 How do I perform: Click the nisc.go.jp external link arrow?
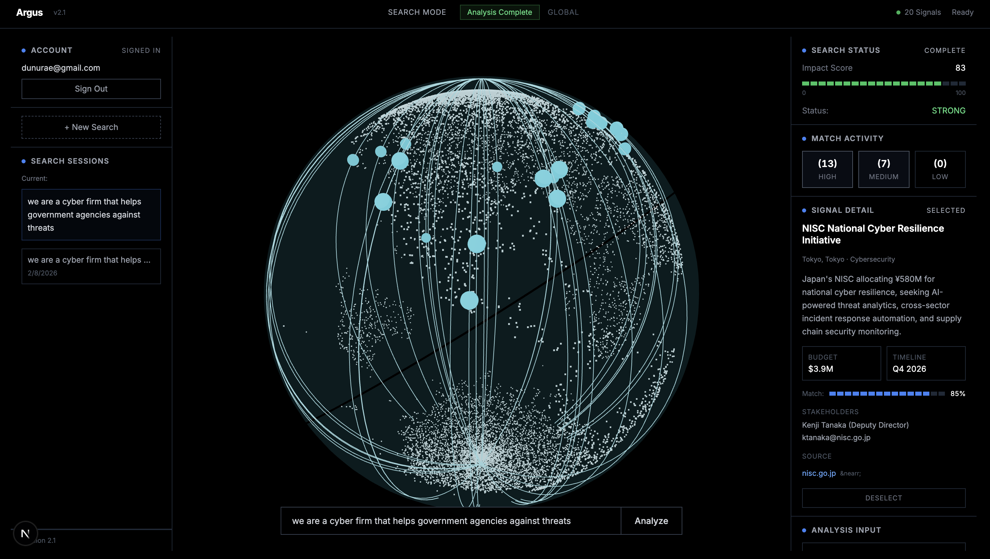click(850, 474)
